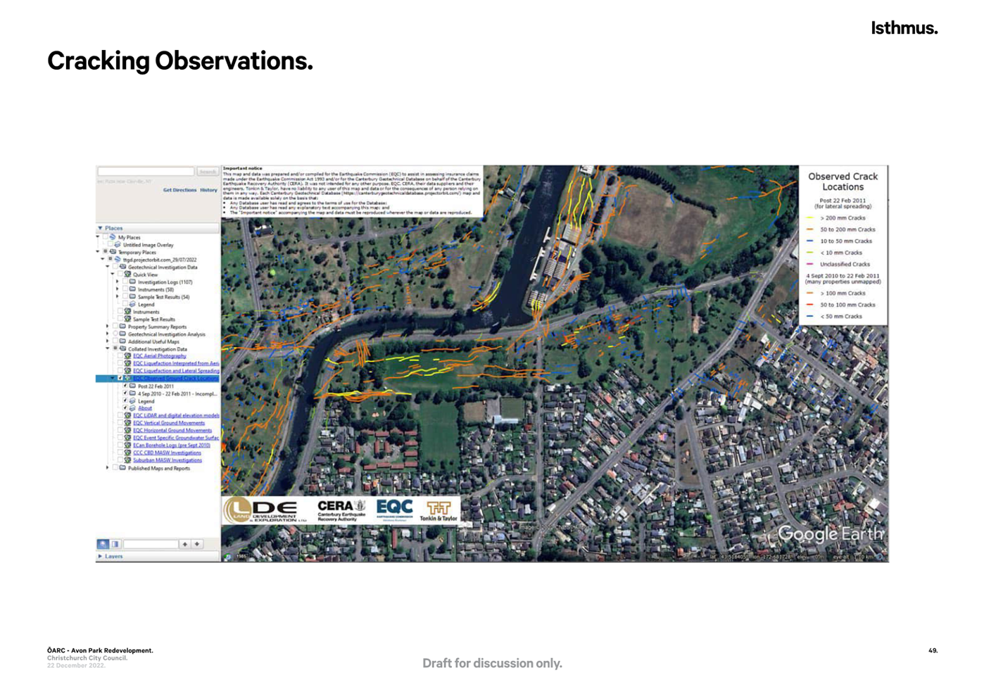Click the Untitled Image Overlay layer icon
The height and width of the screenshot is (696, 984).
pyautogui.click(x=118, y=245)
